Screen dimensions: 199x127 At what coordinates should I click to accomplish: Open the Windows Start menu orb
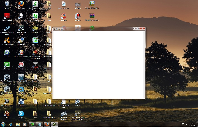pos(3,124)
